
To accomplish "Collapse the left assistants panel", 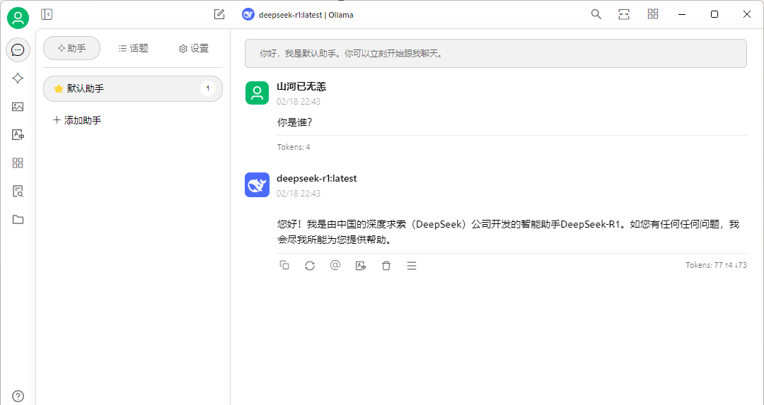I will tap(47, 15).
